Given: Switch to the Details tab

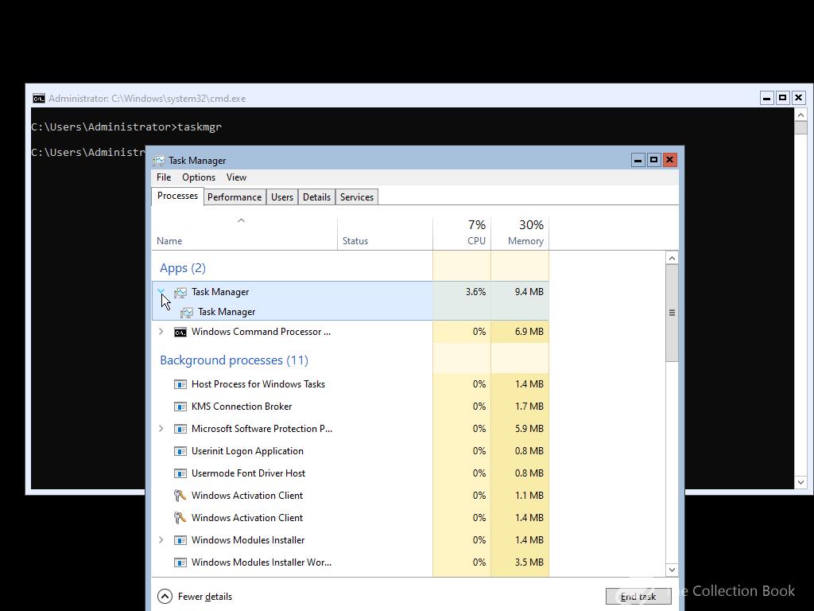Looking at the screenshot, I should coord(316,197).
